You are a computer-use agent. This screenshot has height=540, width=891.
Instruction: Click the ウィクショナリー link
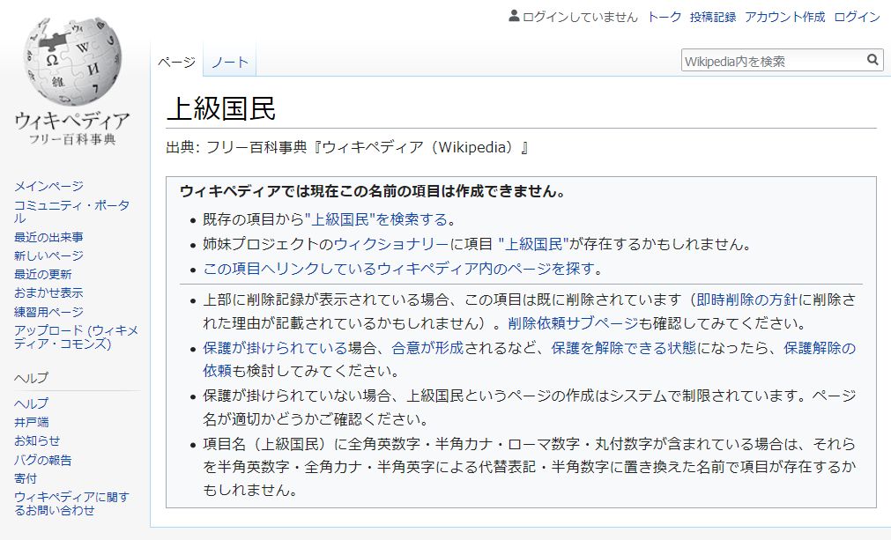pyautogui.click(x=391, y=244)
